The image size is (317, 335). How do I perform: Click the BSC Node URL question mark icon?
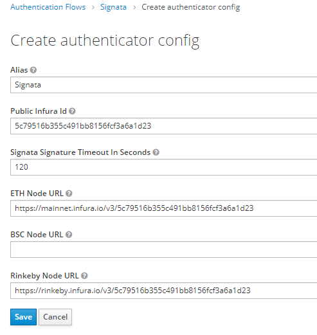tap(69, 235)
